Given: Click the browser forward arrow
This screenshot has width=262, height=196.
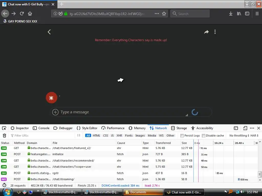Looking at the screenshot, I should 14,14.
